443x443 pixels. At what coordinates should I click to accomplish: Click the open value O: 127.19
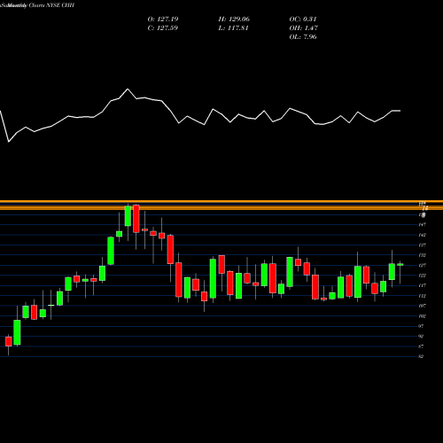(163, 19)
